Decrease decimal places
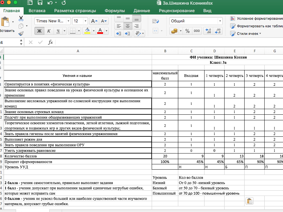Screen dimensions: 283x212 click(217, 31)
